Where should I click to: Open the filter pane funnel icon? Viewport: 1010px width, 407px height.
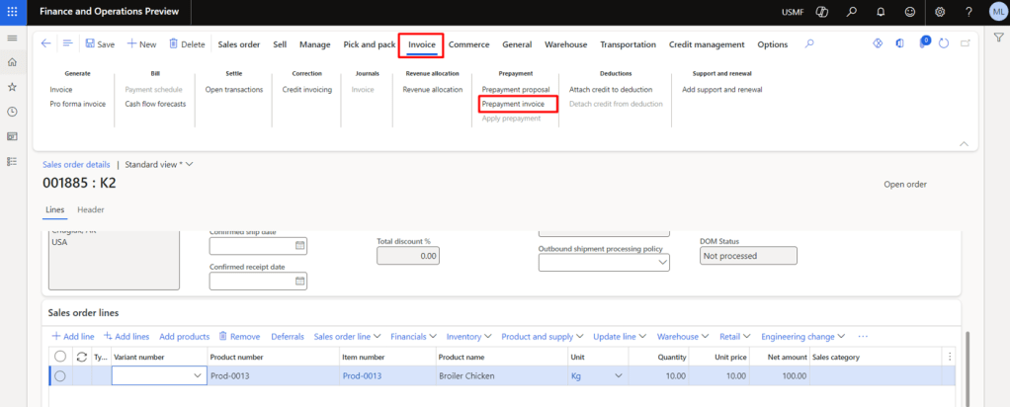coord(998,37)
